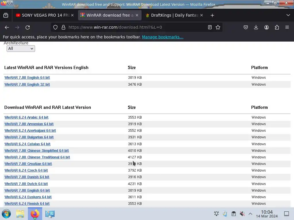This screenshot has height=220, width=294.
Task: Select size 4231 KB in Dutch row
Action: coord(135,184)
